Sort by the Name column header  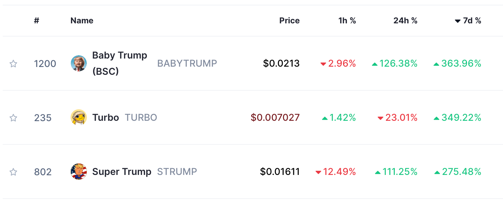click(82, 21)
